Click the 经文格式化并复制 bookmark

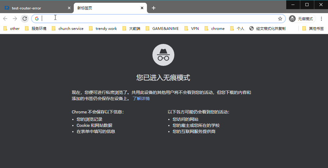point(268,28)
